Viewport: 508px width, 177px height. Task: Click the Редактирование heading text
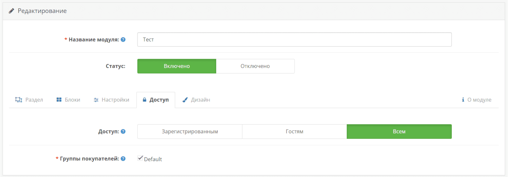click(x=42, y=11)
